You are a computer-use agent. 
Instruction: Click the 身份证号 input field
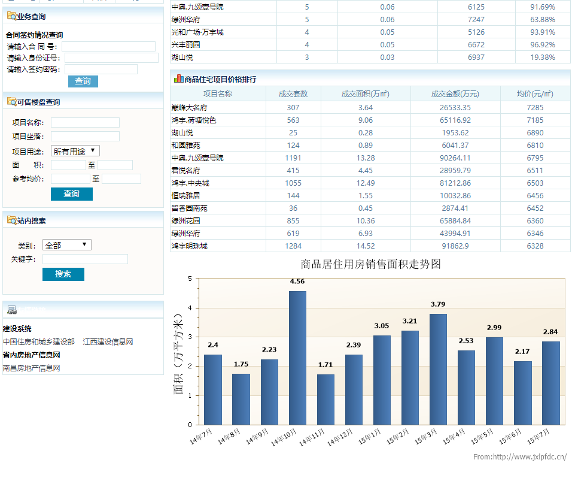111,58
